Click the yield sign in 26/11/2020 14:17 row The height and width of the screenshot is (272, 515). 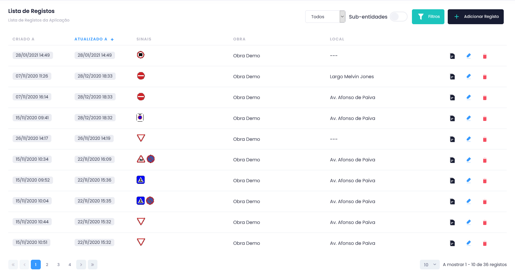click(x=141, y=138)
